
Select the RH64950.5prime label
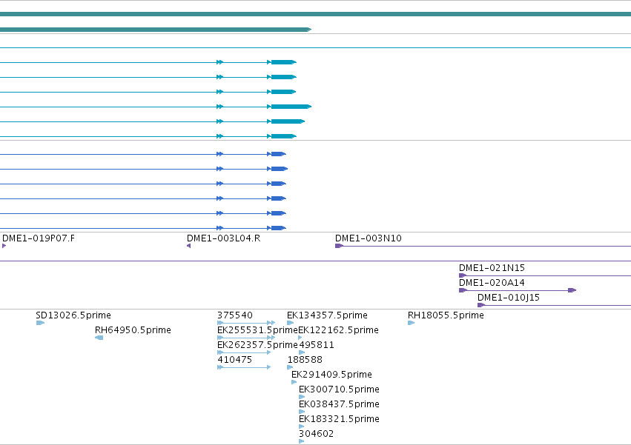(133, 330)
